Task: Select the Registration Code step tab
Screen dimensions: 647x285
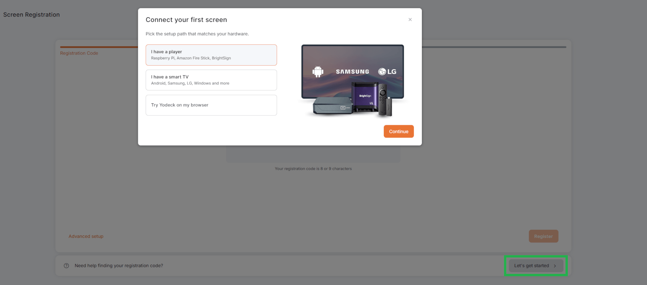Action: (x=79, y=53)
